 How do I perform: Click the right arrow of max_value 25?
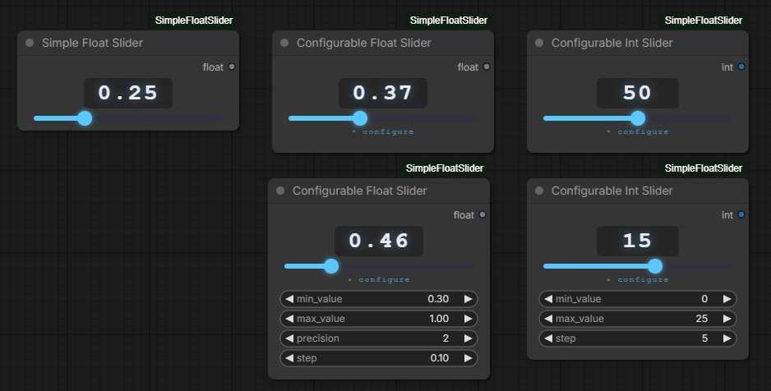point(727,318)
